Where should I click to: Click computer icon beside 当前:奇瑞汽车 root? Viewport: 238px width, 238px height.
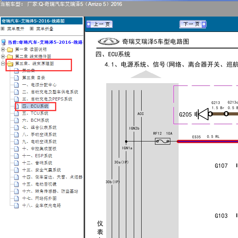tap(4, 42)
